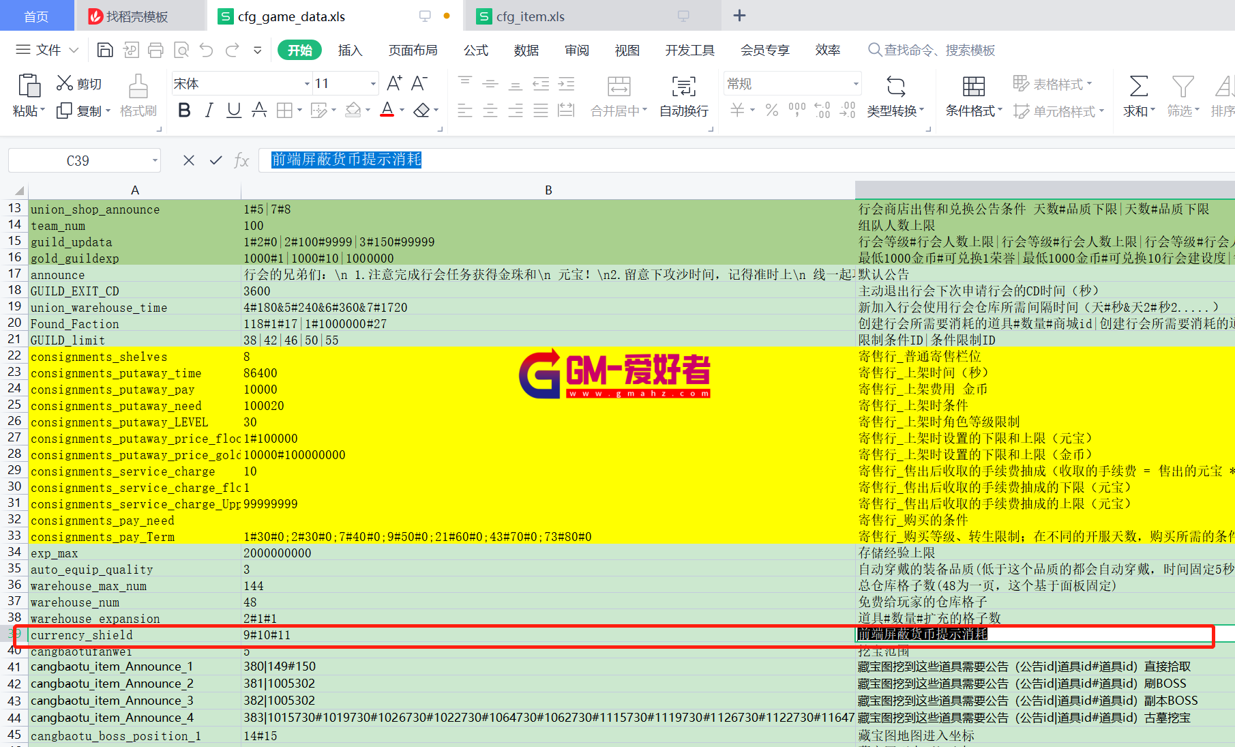The height and width of the screenshot is (747, 1235).
Task: Click the Save icon in quick access bar
Action: (105, 50)
